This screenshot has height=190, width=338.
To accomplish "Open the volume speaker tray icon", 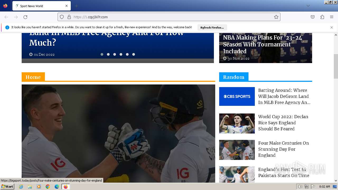I will [300, 187].
